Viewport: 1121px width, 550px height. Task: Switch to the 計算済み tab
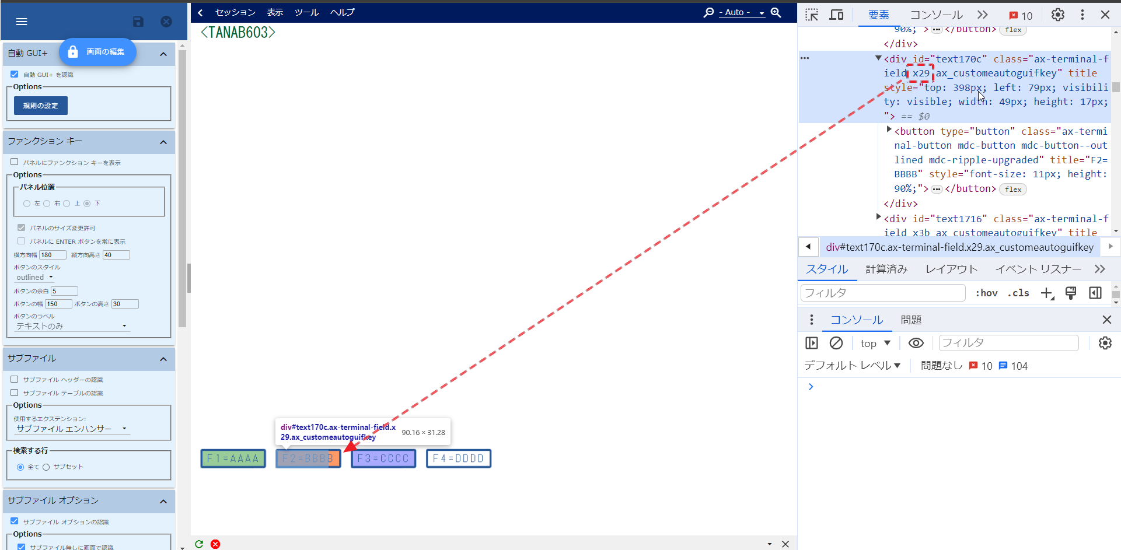pos(886,269)
